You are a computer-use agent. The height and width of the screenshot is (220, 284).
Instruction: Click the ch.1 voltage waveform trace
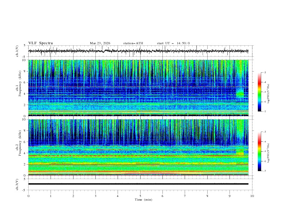(138, 51)
